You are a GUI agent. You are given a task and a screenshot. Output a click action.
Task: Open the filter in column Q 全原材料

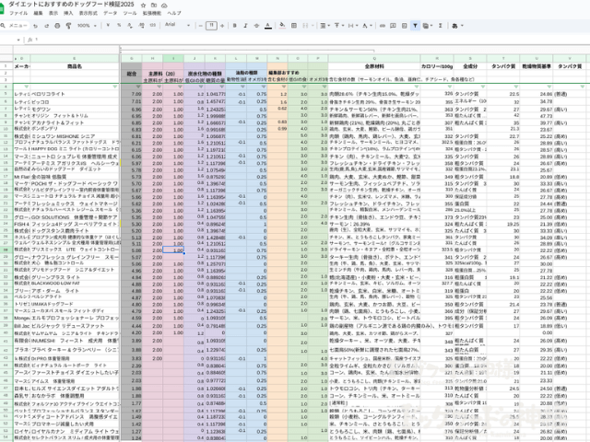click(x=417, y=87)
